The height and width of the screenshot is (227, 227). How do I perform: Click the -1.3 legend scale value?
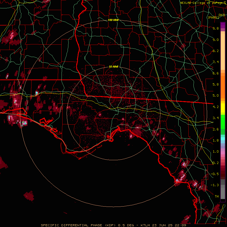click(215, 185)
